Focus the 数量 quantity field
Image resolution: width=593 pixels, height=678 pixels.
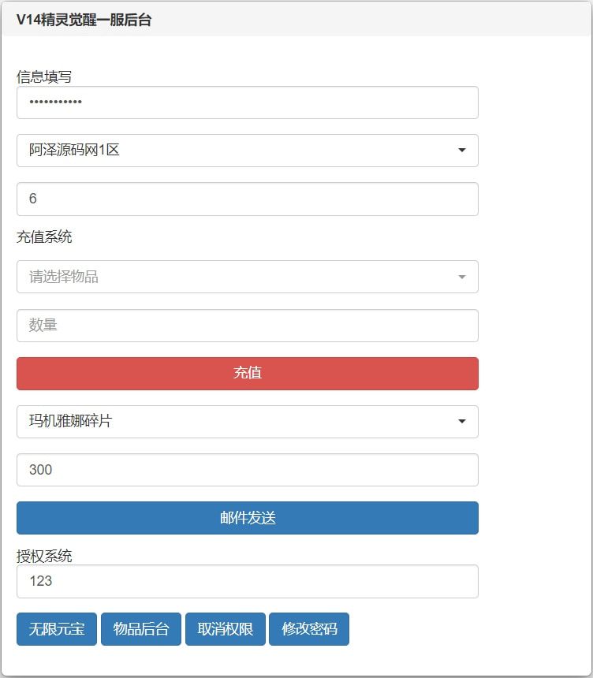point(247,326)
